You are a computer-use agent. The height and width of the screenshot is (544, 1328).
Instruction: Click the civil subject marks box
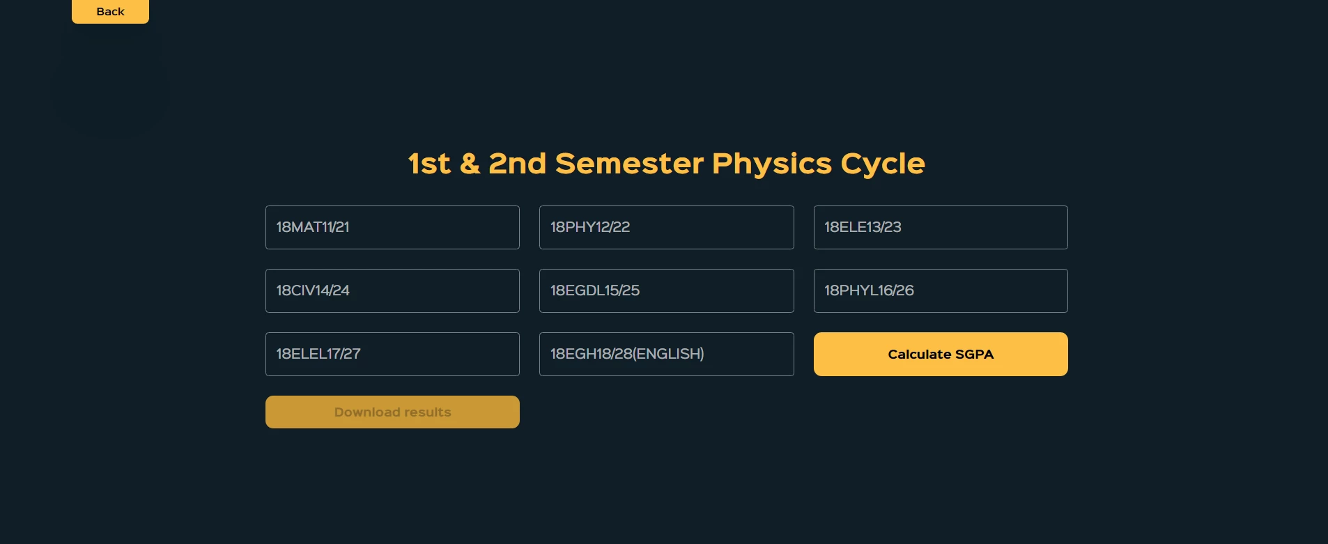point(392,290)
